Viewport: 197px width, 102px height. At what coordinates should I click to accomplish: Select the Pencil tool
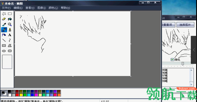(4, 30)
